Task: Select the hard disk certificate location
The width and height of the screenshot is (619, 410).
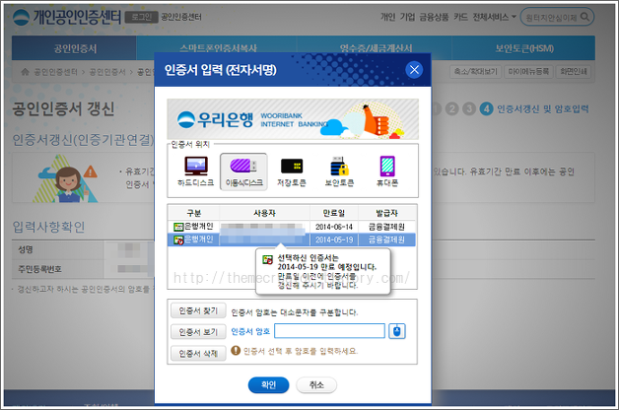Action: (196, 171)
